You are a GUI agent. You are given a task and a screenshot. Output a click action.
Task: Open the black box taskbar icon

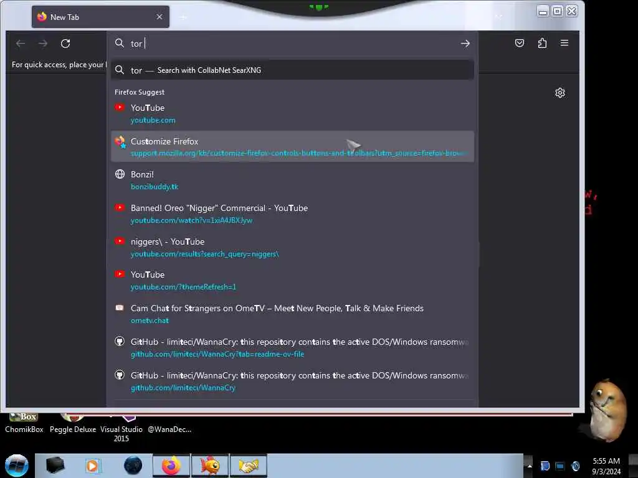point(55,466)
